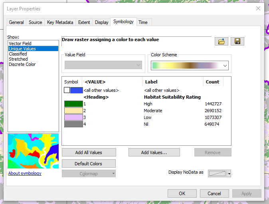The width and height of the screenshot is (269, 204).
Task: Click the Cancel button
Action: (214, 194)
